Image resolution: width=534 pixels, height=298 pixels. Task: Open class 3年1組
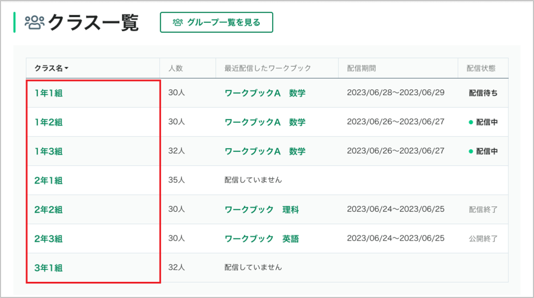click(48, 268)
